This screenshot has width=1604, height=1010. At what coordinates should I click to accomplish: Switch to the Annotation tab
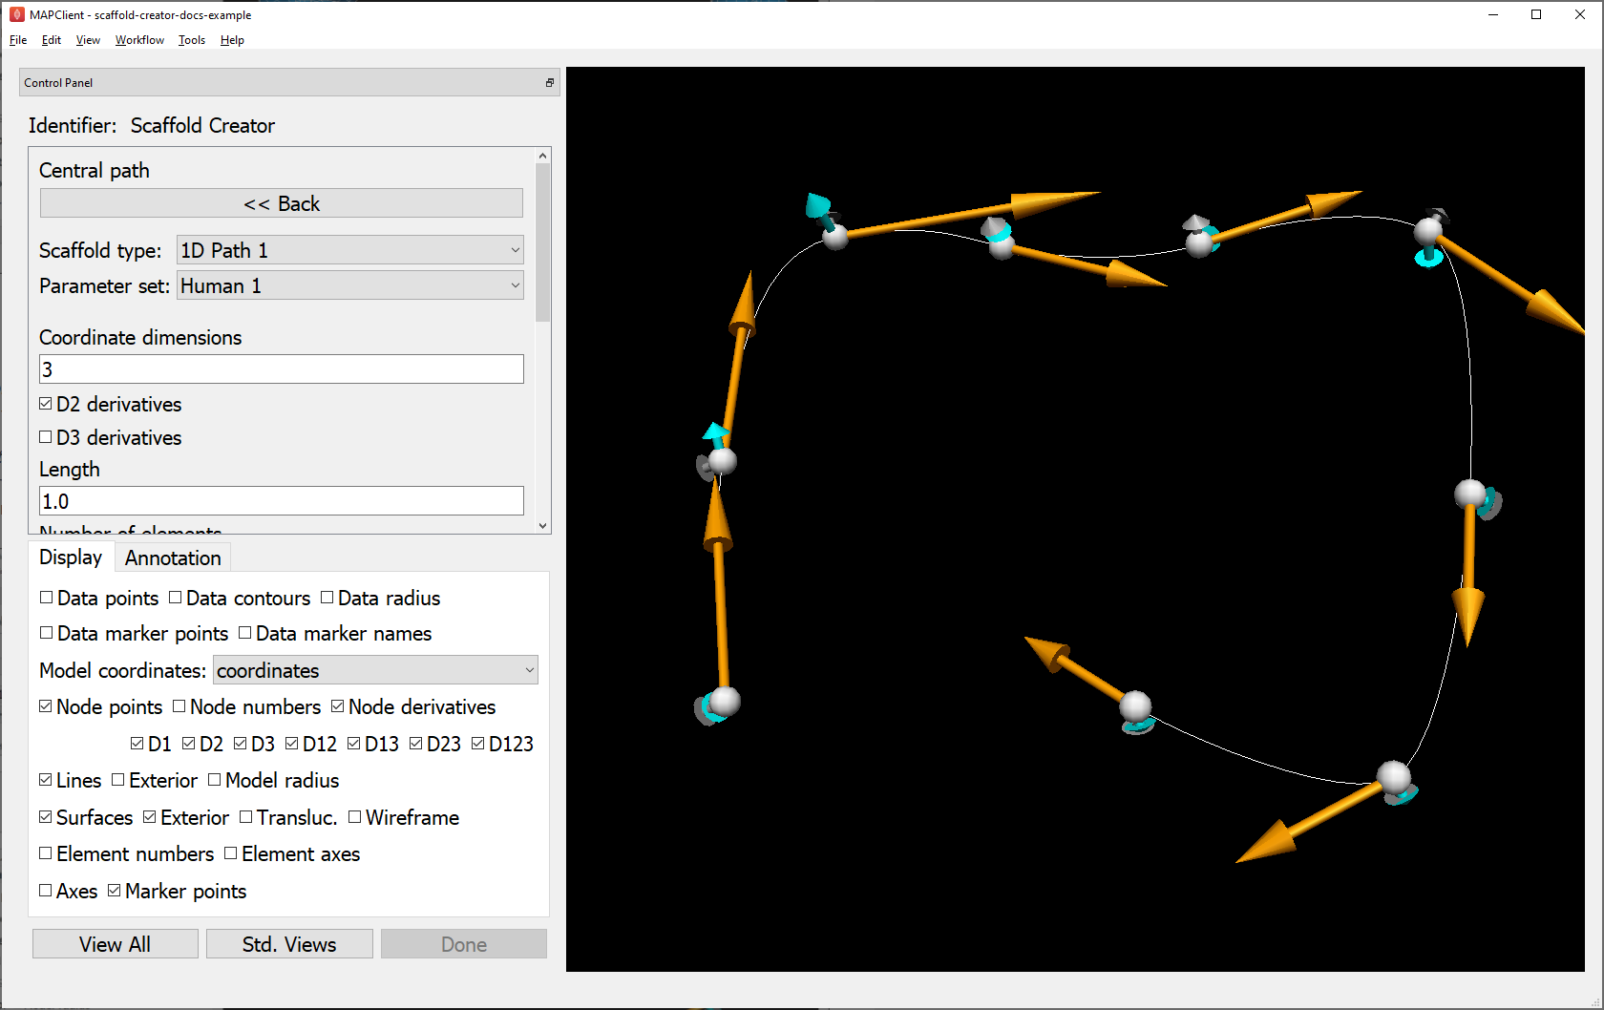pos(173,558)
